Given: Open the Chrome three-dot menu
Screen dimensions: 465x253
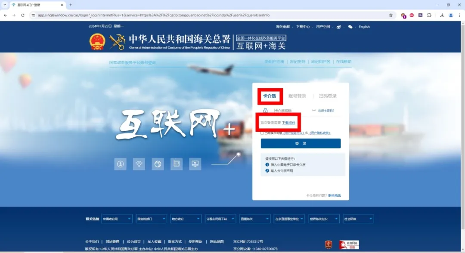Looking at the screenshot, I should tap(459, 15).
